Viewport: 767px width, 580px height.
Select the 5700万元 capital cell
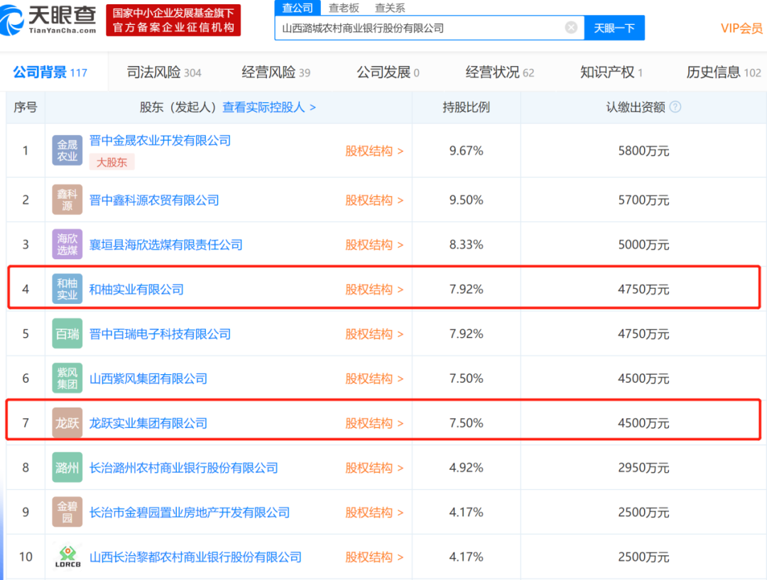[x=643, y=200]
